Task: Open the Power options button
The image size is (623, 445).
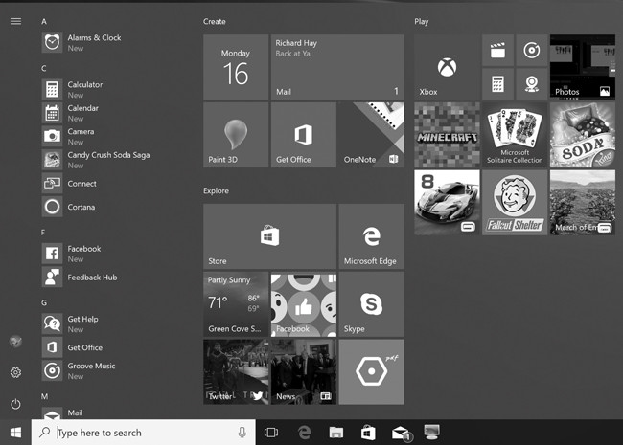Action: (15, 404)
